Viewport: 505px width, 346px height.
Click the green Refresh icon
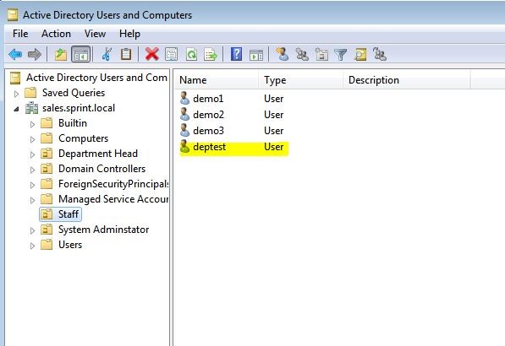click(x=192, y=54)
